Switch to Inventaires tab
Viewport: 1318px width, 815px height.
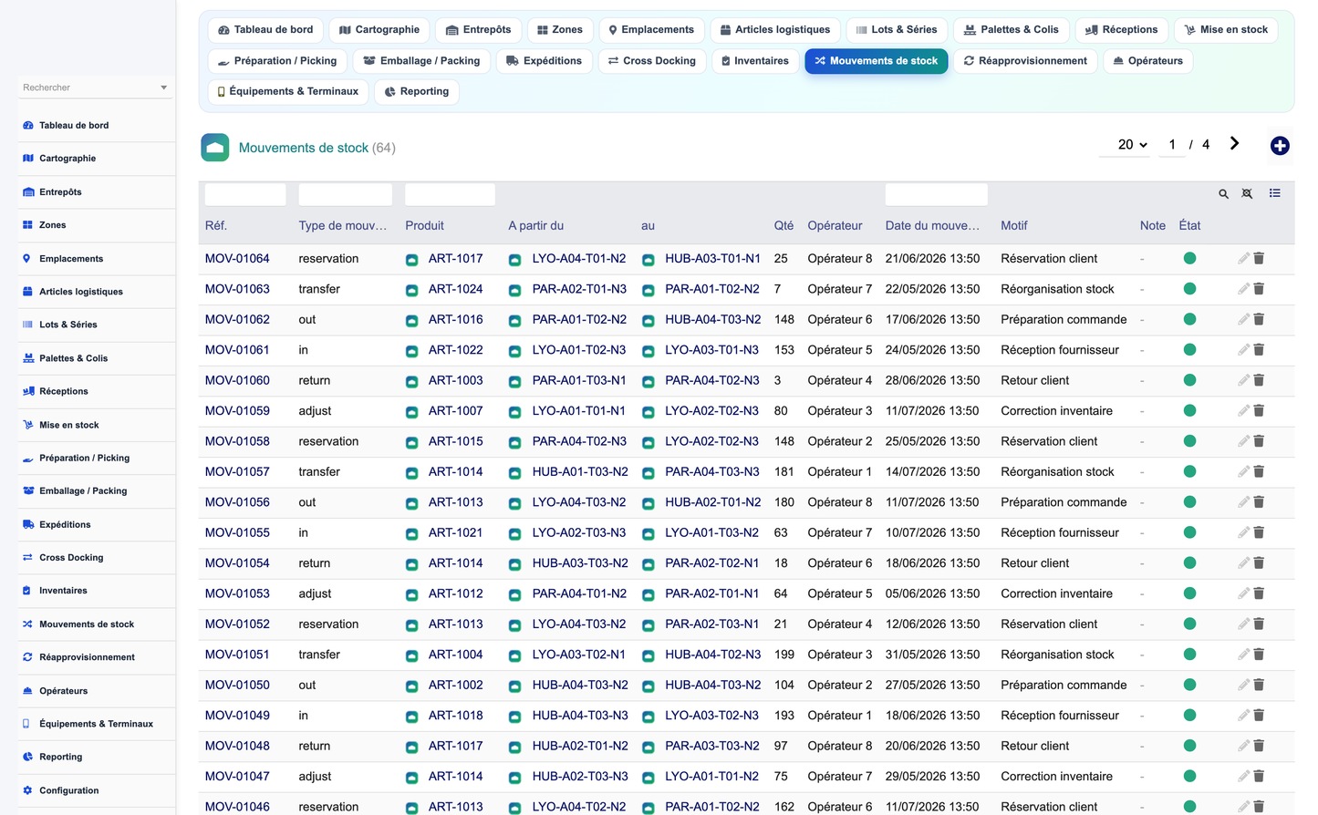[x=754, y=61]
